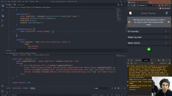Open the Default levels dropdown in console
The image size is (172, 96).
163,63
